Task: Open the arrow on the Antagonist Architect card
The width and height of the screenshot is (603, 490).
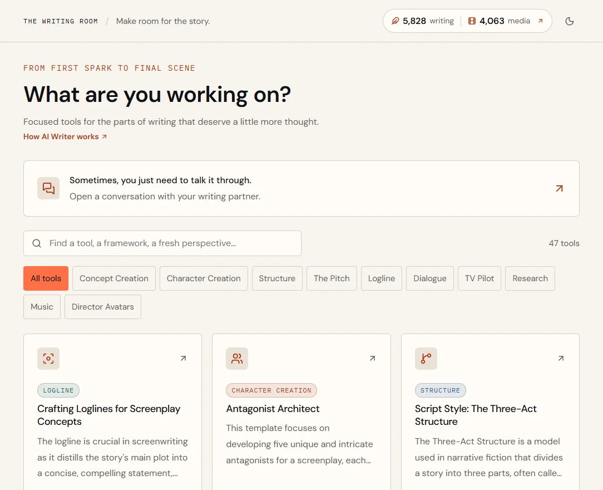Action: [x=372, y=359]
